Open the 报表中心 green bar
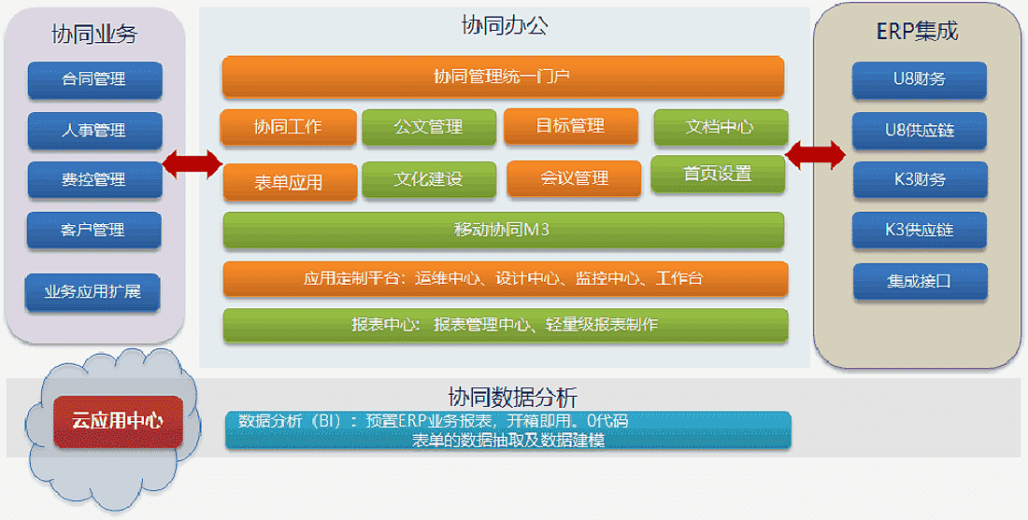The width and height of the screenshot is (1028, 520). (x=505, y=325)
